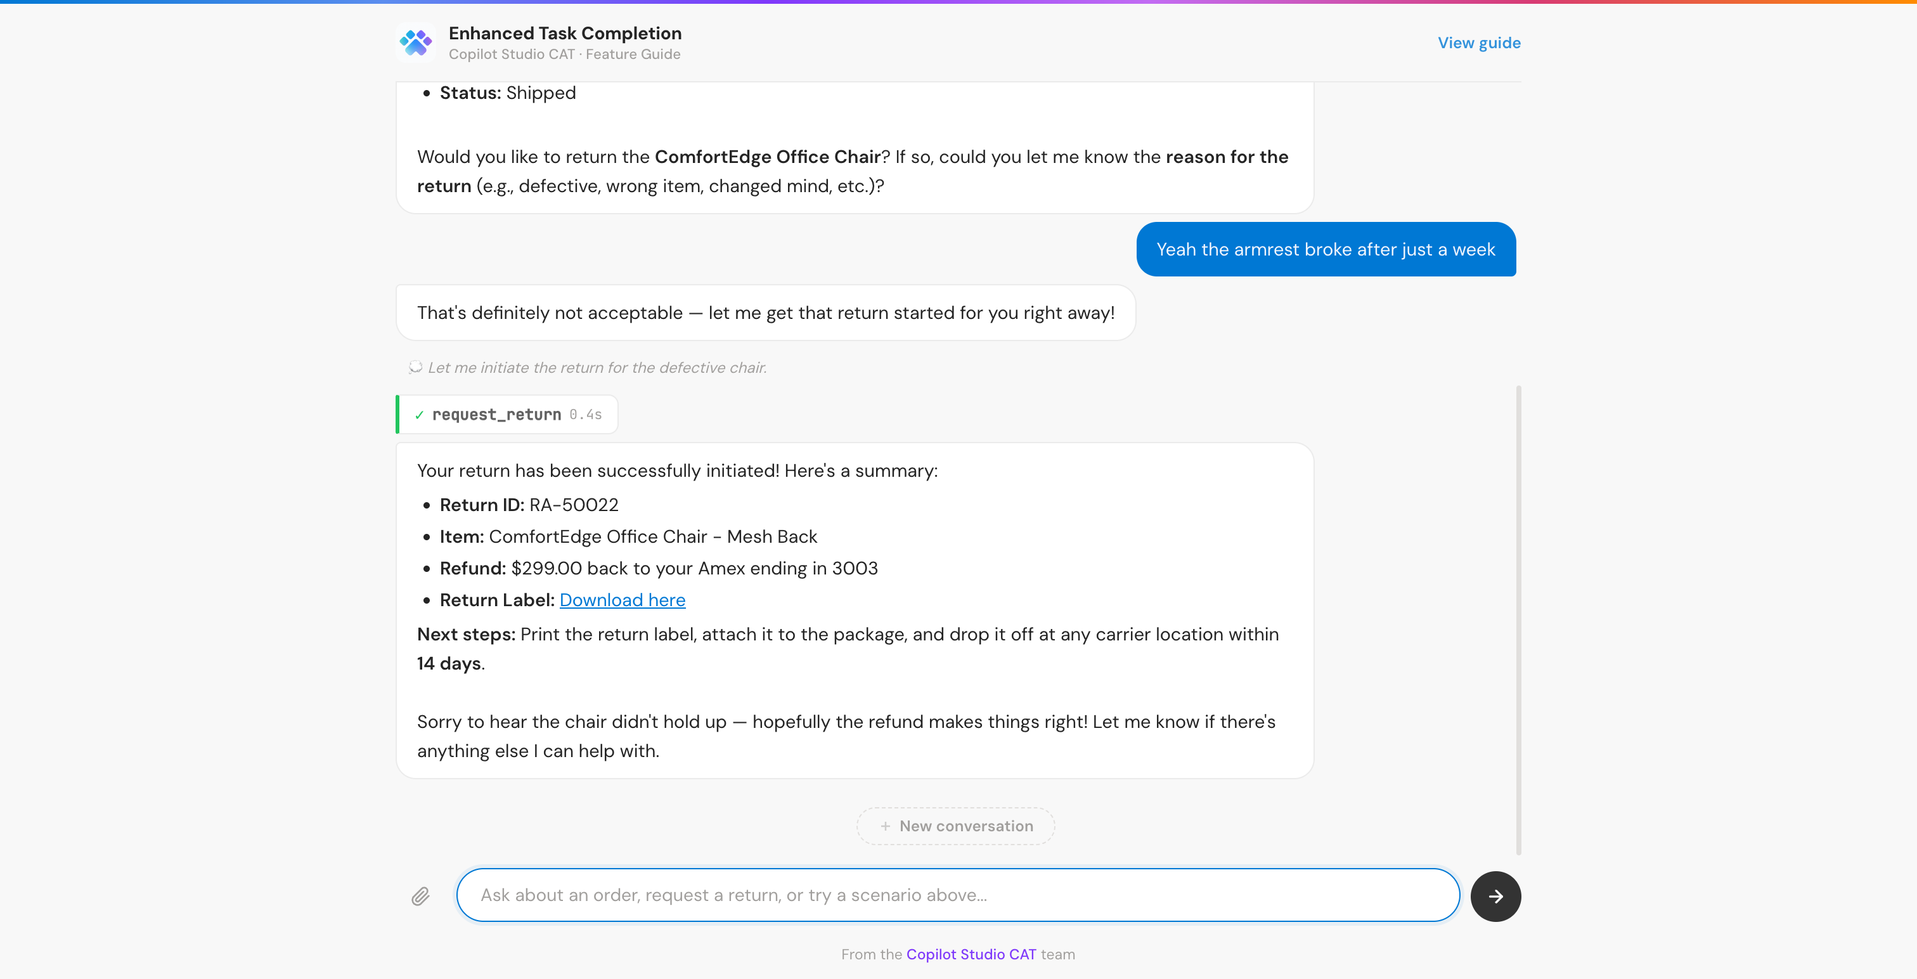Image resolution: width=1917 pixels, height=979 pixels.
Task: Click the Enhanced Task Completion header title
Action: (565, 33)
